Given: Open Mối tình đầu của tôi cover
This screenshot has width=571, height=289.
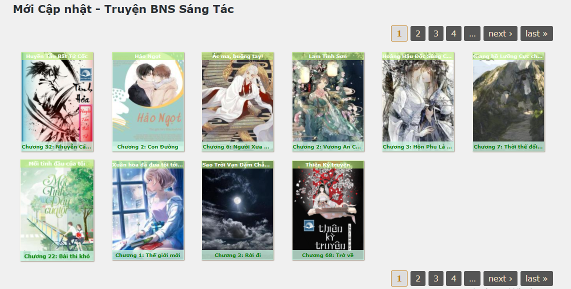Looking at the screenshot, I should coord(57,209).
